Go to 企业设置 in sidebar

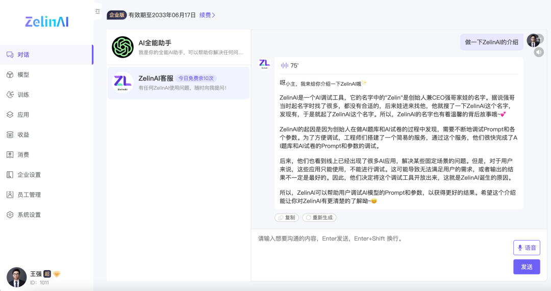coord(46,175)
